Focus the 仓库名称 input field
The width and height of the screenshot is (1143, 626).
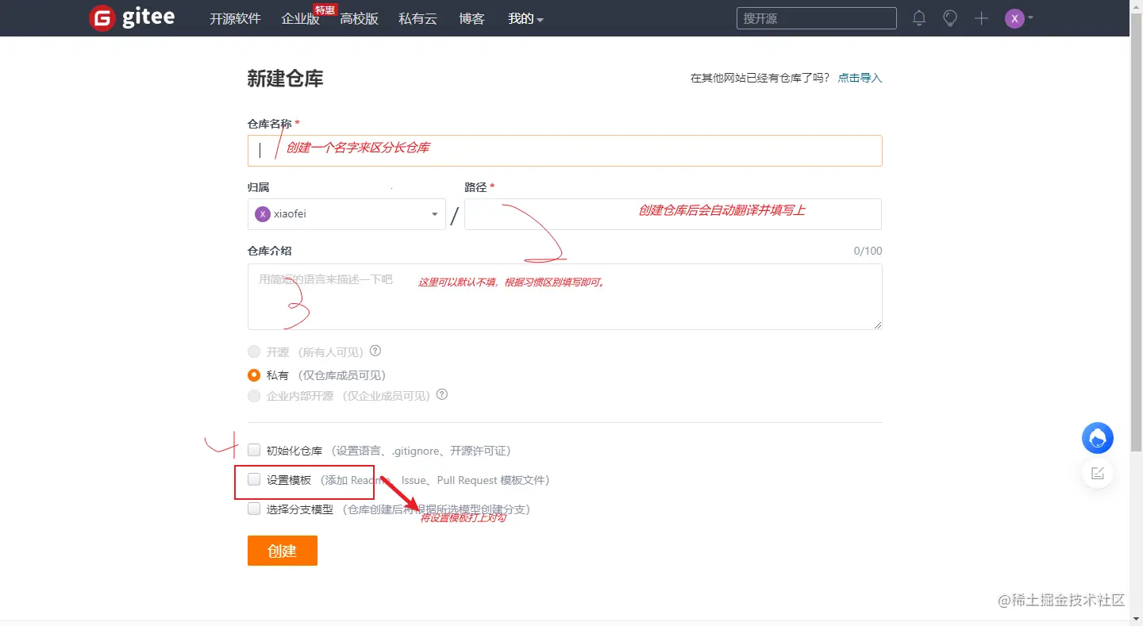pos(565,151)
